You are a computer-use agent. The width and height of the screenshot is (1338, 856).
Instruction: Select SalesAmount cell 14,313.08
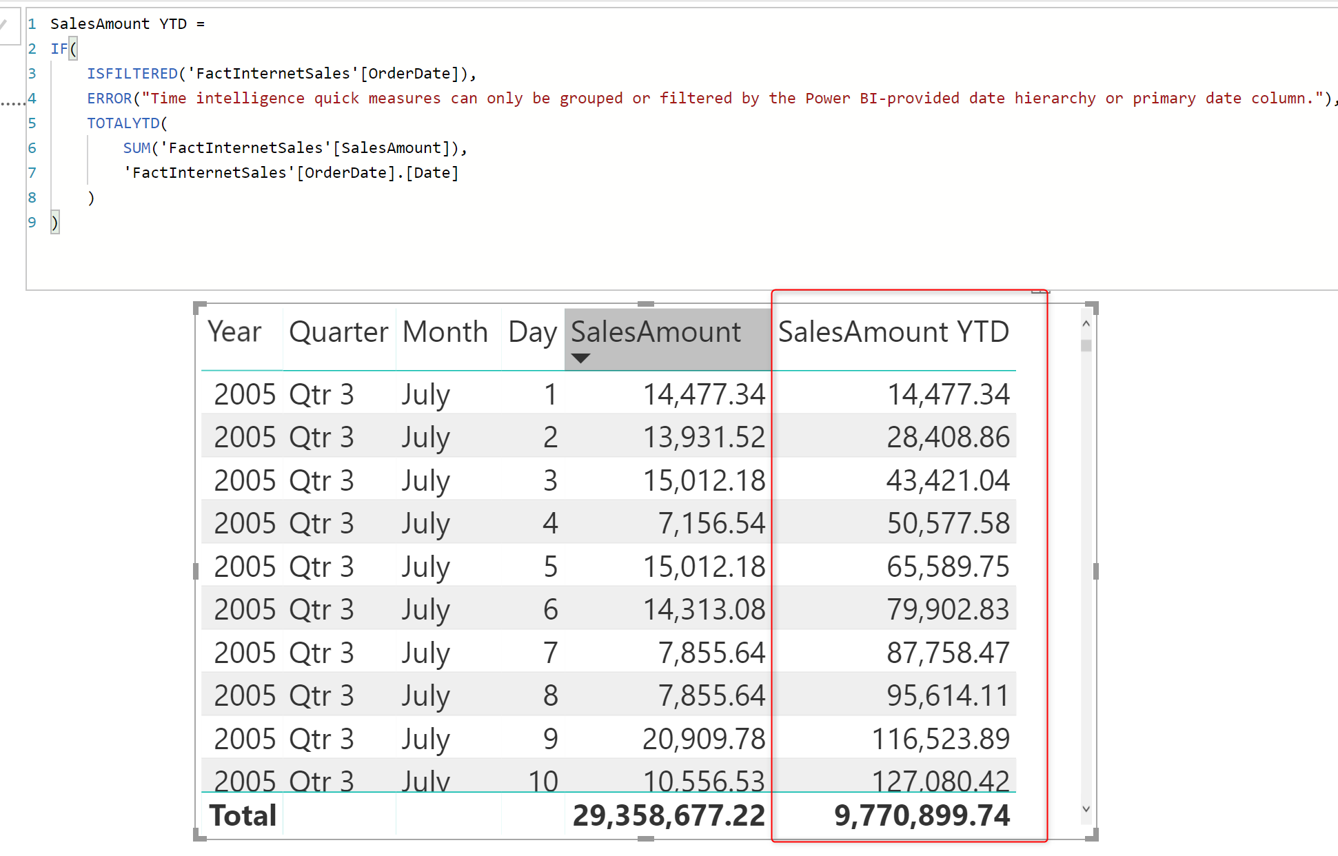704,610
